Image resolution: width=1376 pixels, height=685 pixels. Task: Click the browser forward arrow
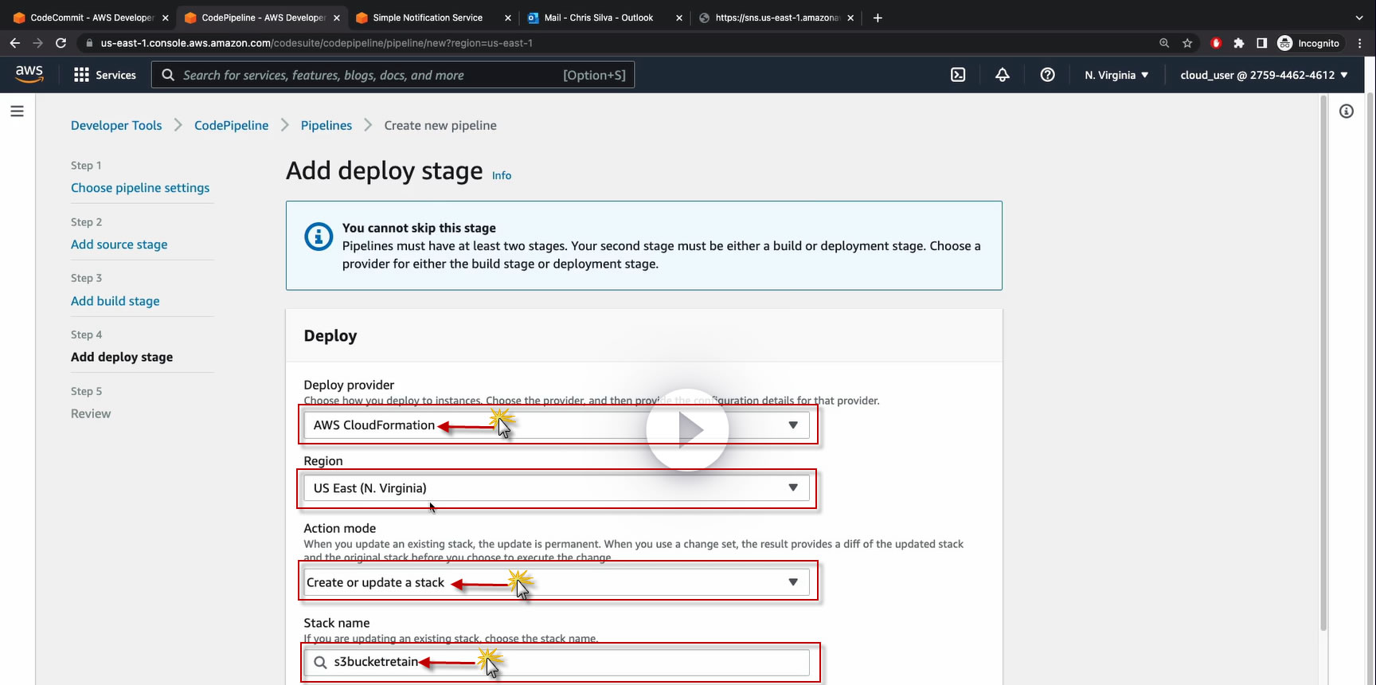[37, 43]
